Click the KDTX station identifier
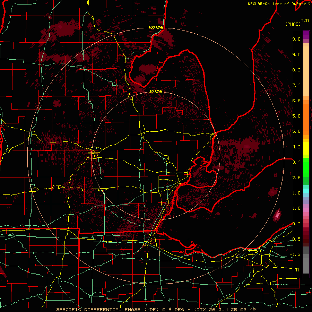312x312 pixels. (x=200, y=310)
